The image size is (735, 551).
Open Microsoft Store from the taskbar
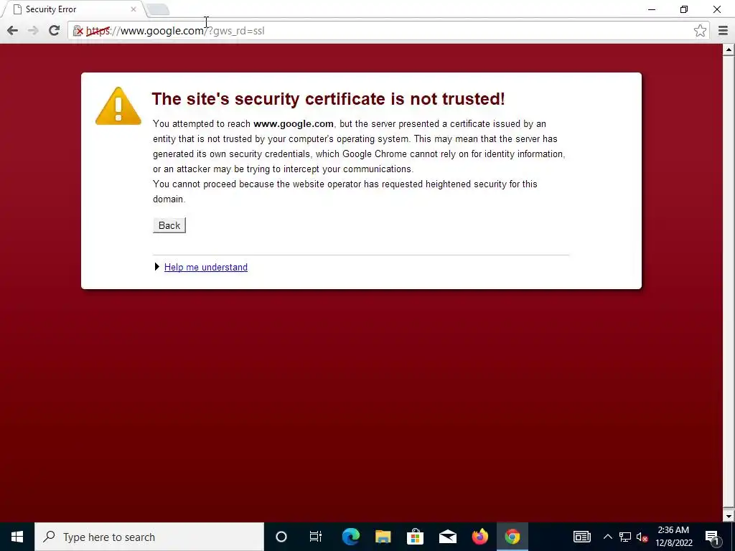point(416,537)
